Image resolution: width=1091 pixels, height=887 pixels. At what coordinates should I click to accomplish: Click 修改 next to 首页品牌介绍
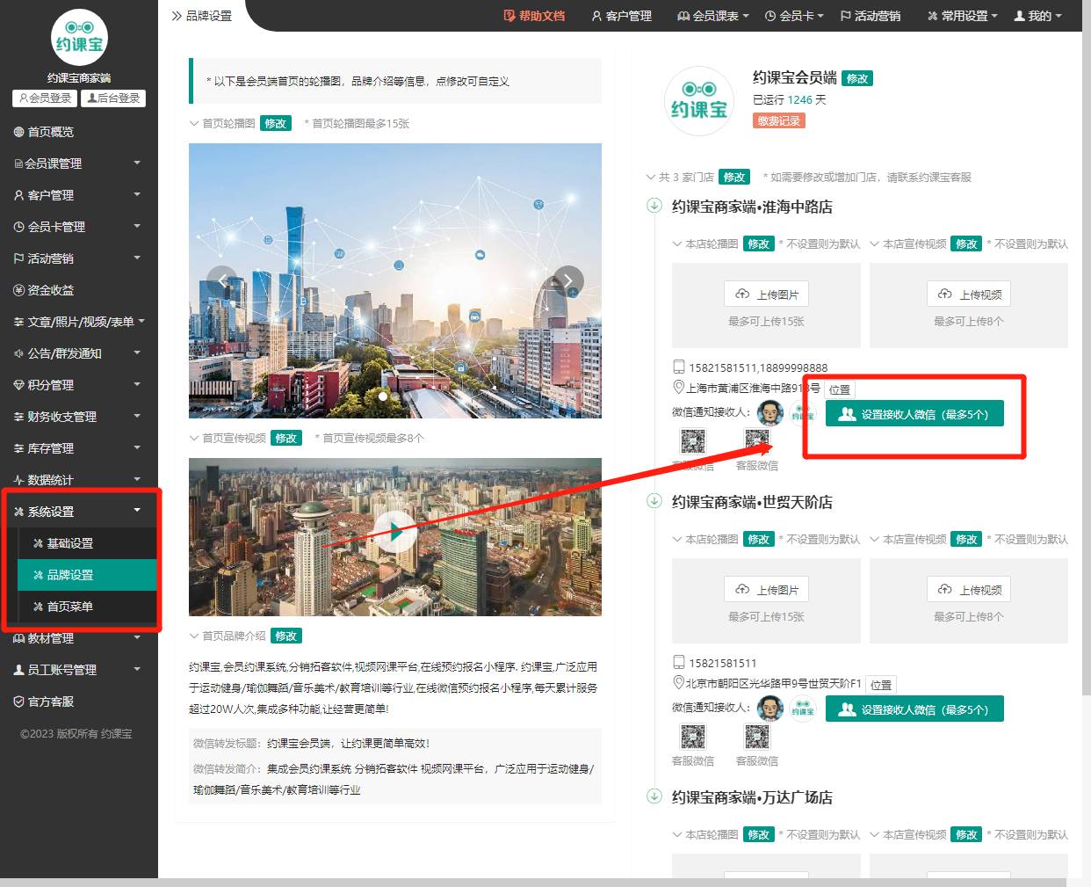(x=286, y=636)
